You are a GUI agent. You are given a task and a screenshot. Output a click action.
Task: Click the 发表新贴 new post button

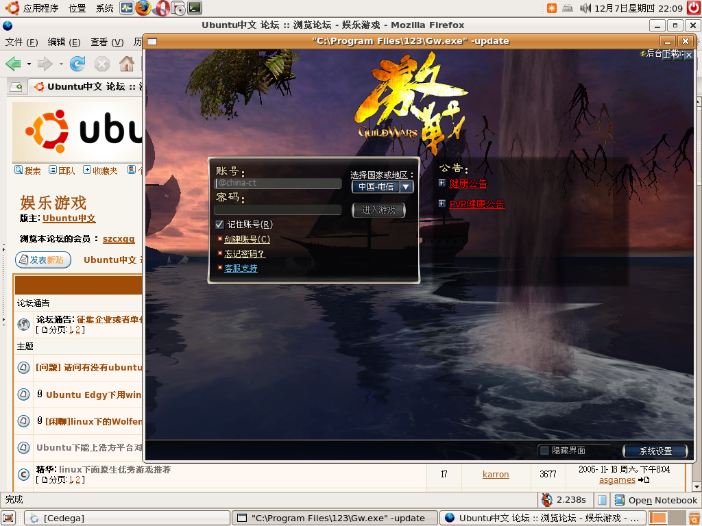click(43, 260)
